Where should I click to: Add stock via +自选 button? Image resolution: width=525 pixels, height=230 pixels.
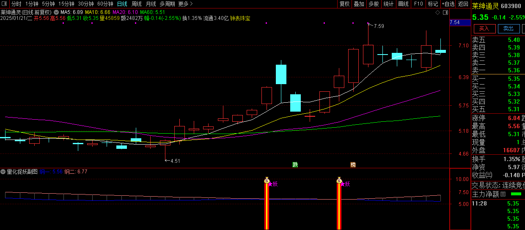[x=448, y=4]
